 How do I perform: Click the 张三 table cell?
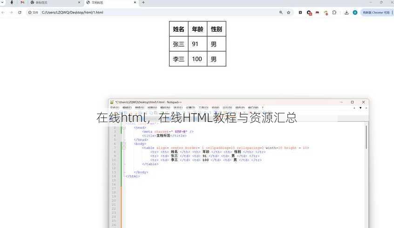[x=179, y=44]
